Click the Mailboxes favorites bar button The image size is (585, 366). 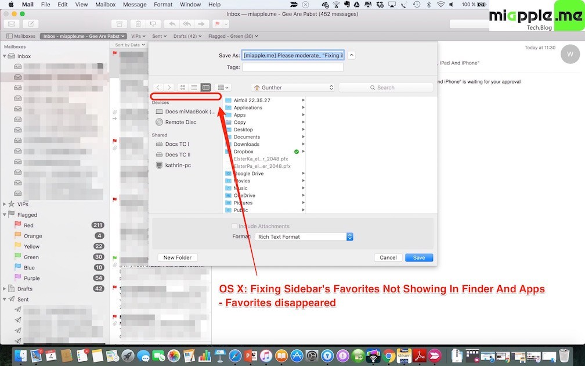21,36
